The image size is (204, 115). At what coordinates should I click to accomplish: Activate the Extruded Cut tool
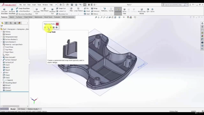pos(37,11)
